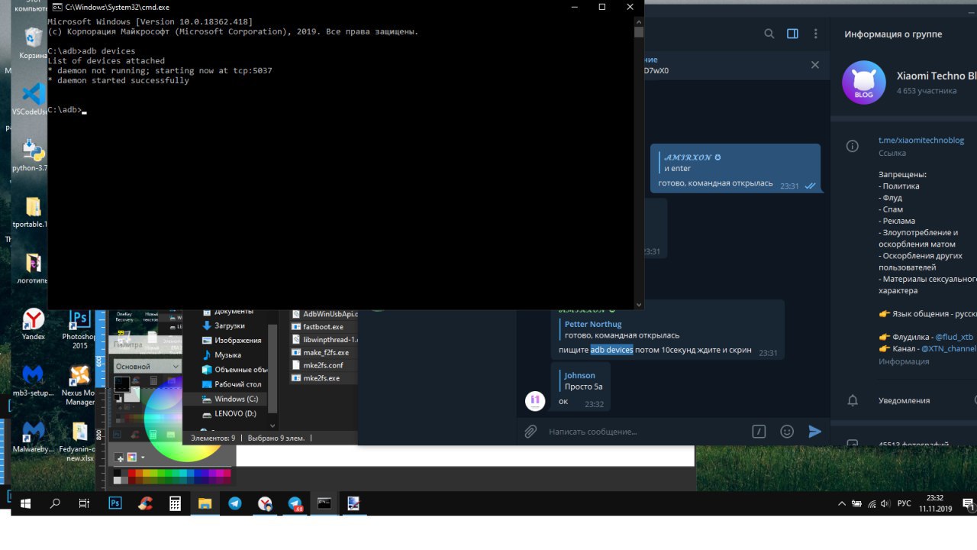
Task: Open CCleaner from the taskbar
Action: pos(145,503)
